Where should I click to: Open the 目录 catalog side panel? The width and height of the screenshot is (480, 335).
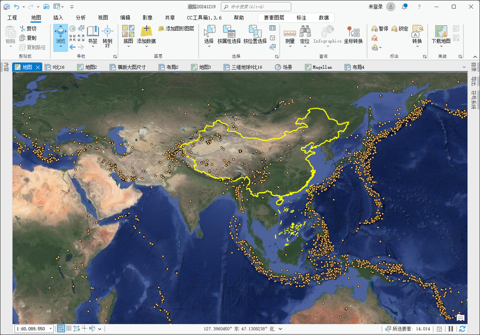[x=474, y=67]
